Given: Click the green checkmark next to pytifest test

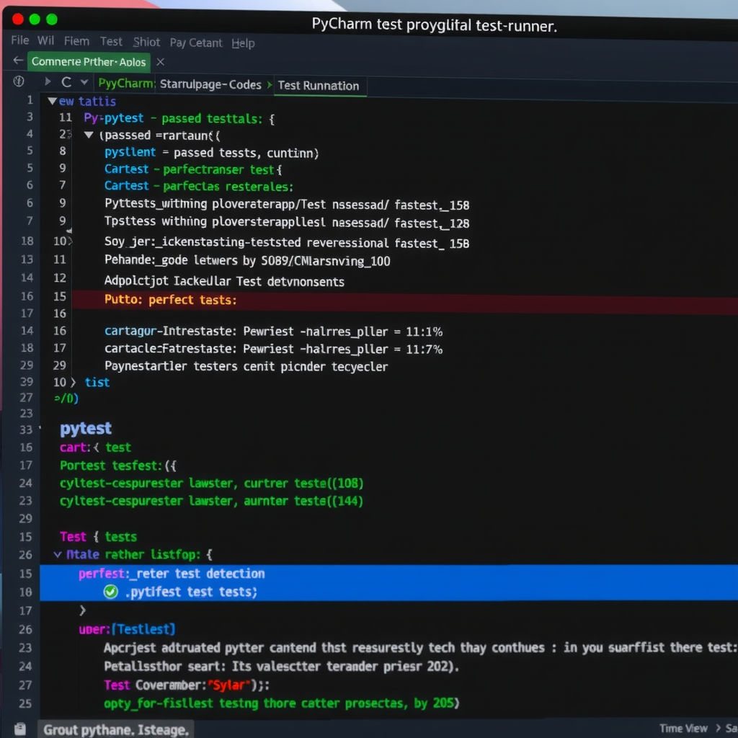Looking at the screenshot, I should [x=110, y=591].
